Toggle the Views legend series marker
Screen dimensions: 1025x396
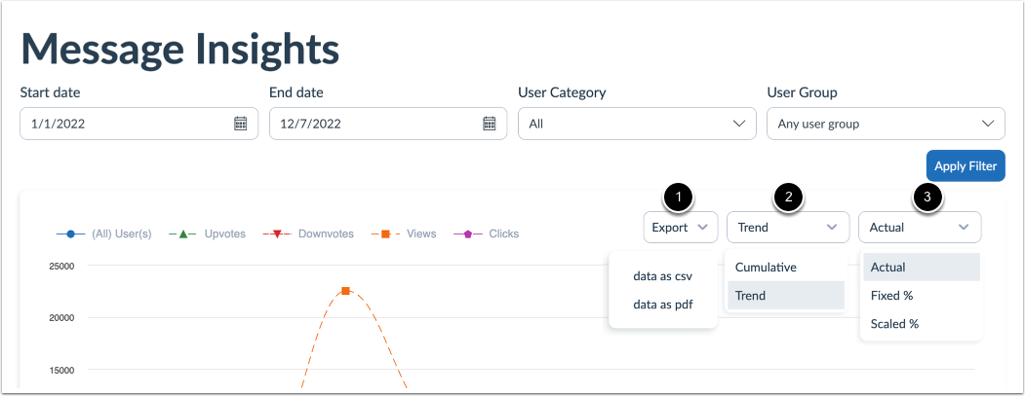tap(386, 234)
